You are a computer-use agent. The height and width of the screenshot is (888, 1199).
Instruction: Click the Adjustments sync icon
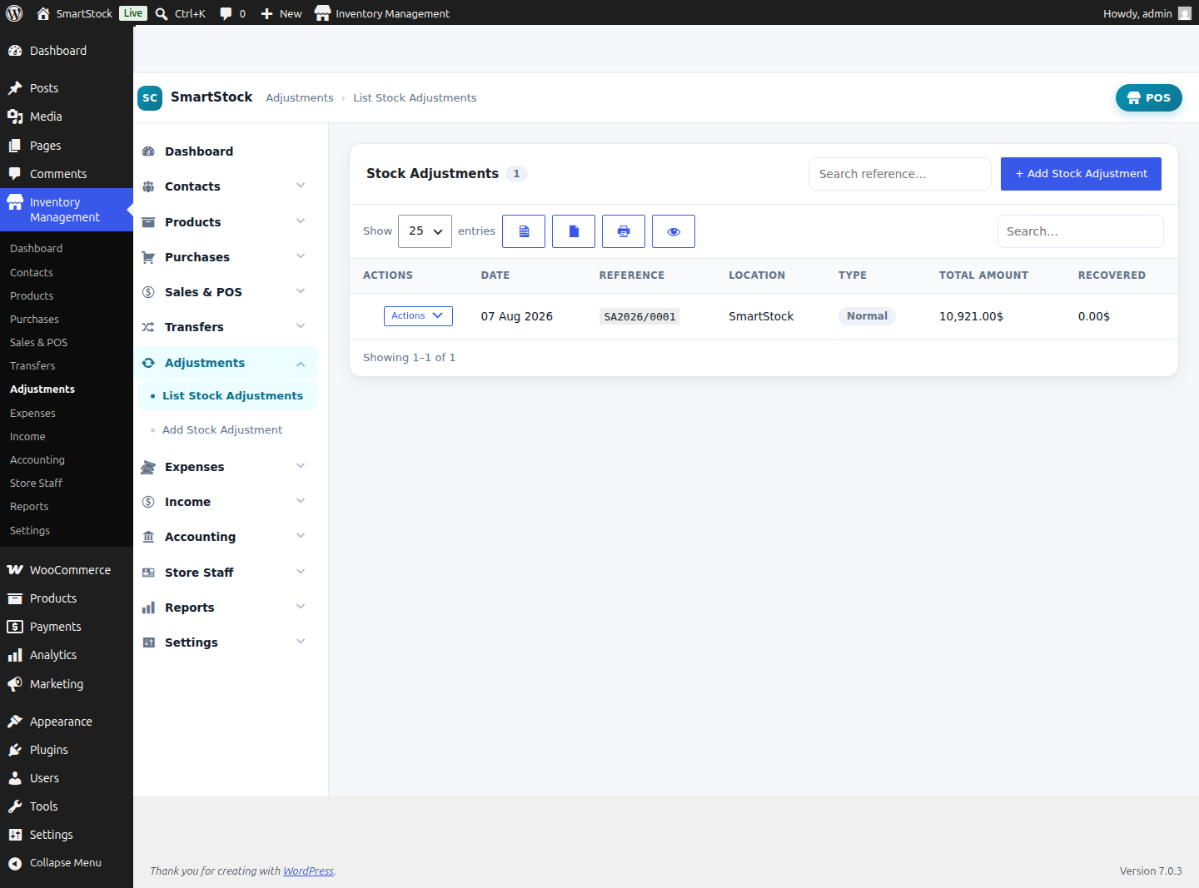148,363
